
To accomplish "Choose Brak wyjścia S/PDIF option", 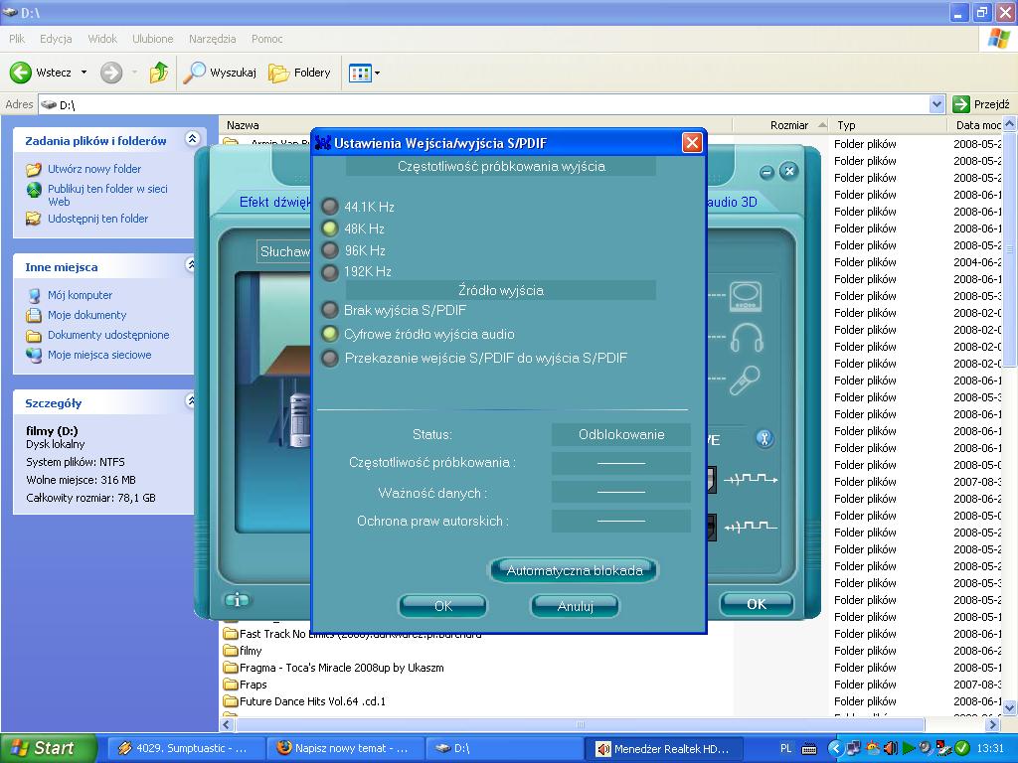I will 330,310.
